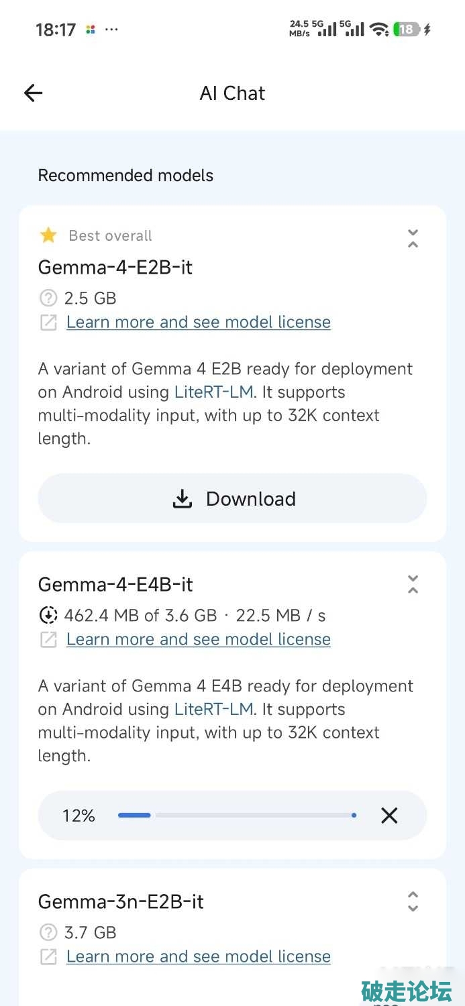Viewport: 465px width, 1006px height.
Task: Tap the help icon beside 3.7 GB
Action: [x=48, y=932]
